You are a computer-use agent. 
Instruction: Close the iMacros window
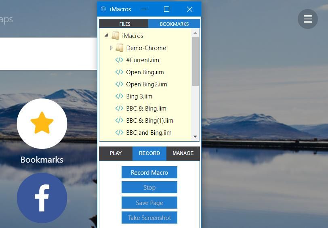tap(189, 9)
